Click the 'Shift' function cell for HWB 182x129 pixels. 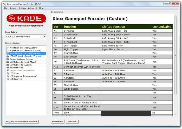pyautogui.click(x=82, y=113)
